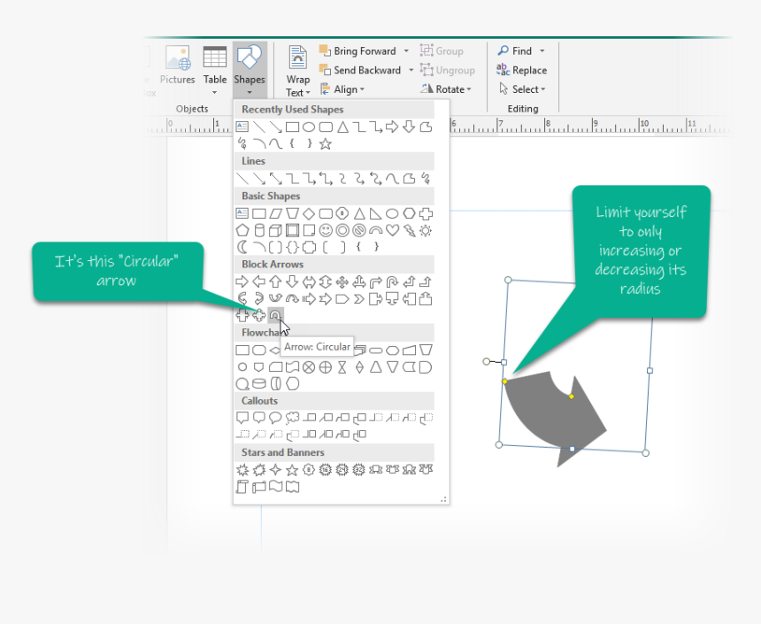This screenshot has width=761, height=624.
Task: Insert the 5-point star from Stars and Banners
Action: [292, 470]
